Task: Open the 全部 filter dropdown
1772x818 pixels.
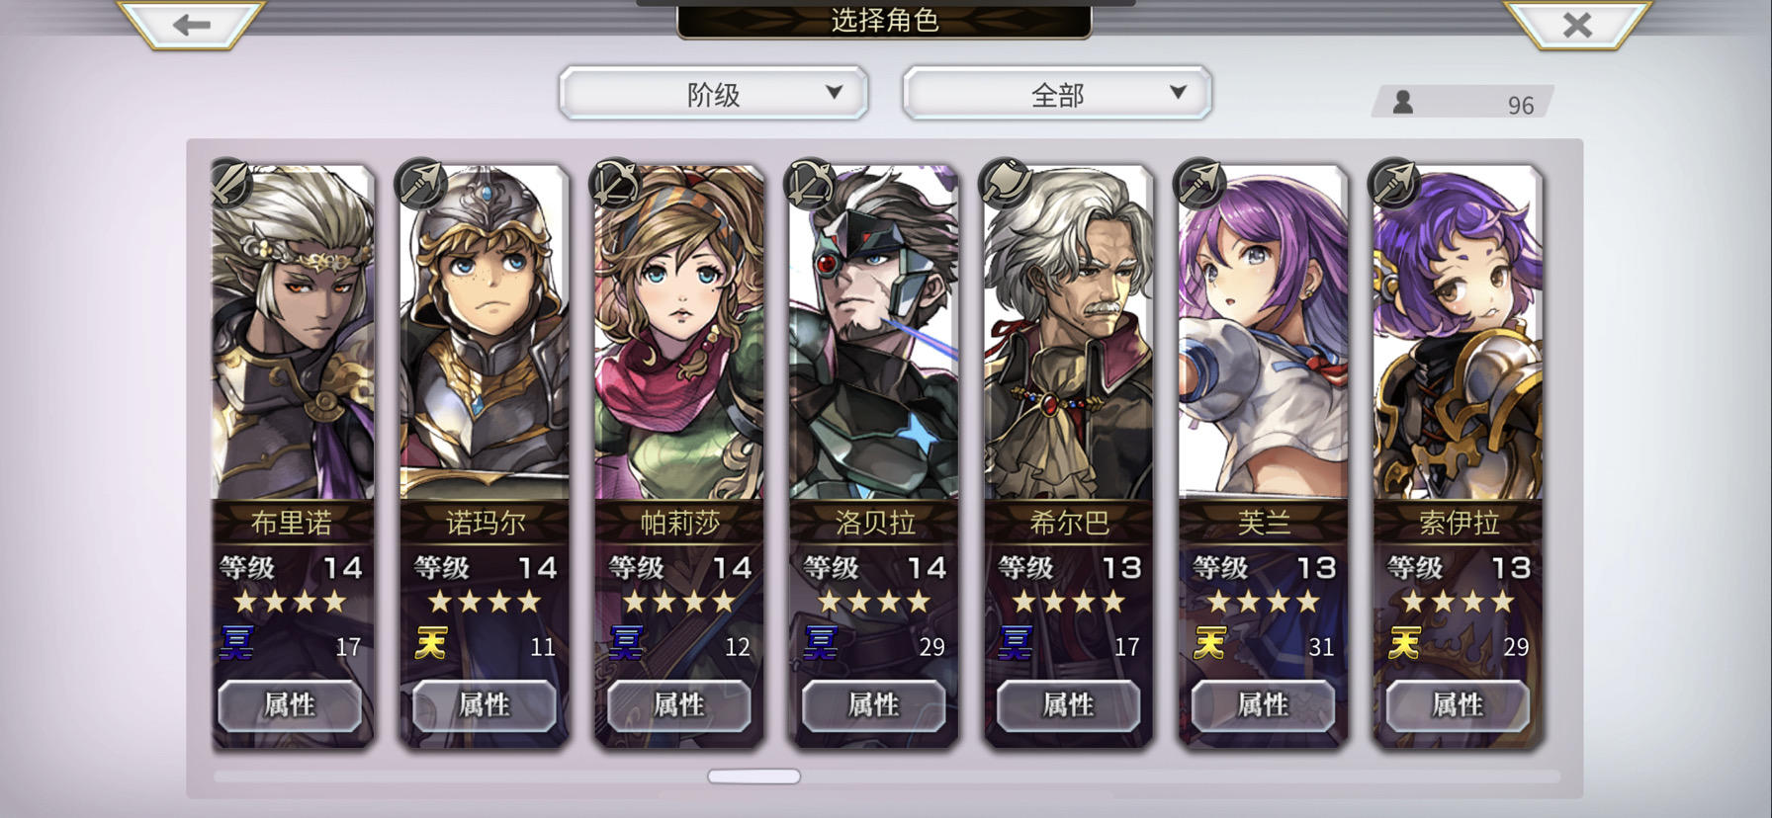Action: (x=1057, y=94)
